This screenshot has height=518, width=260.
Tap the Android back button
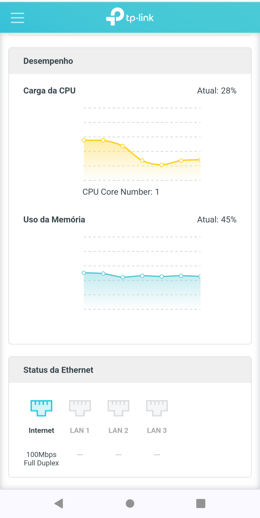(59, 503)
